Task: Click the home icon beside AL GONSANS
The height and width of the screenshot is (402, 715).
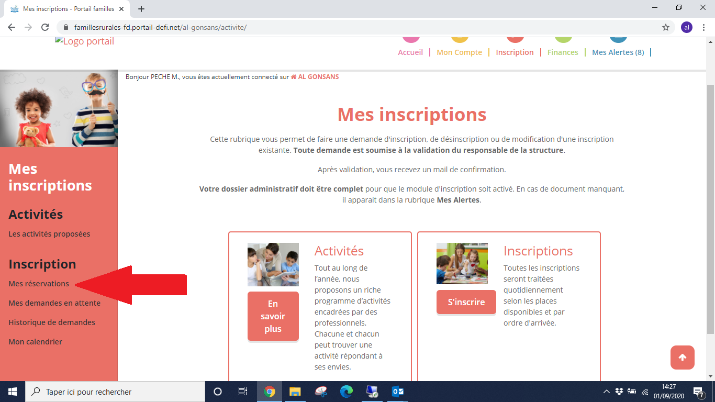Action: pos(294,77)
